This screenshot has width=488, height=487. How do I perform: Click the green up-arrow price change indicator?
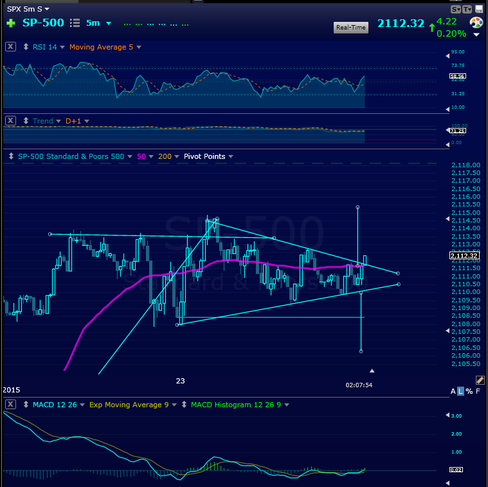pyautogui.click(x=431, y=28)
